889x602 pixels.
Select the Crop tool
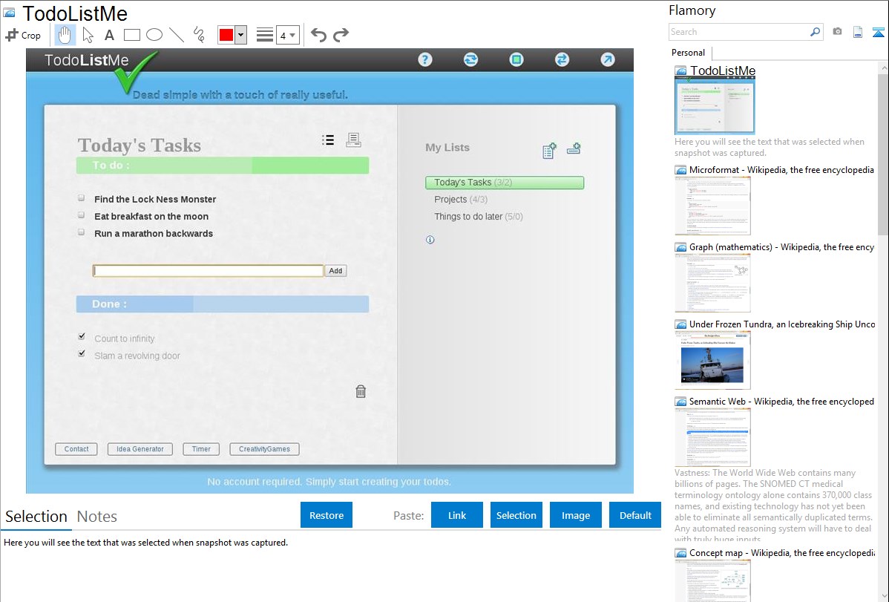23,35
